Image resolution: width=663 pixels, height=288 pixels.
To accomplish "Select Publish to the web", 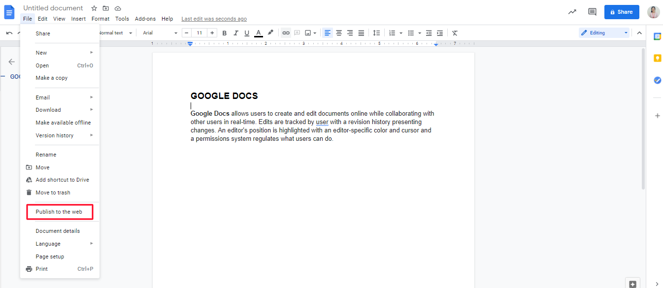I will click(x=59, y=212).
